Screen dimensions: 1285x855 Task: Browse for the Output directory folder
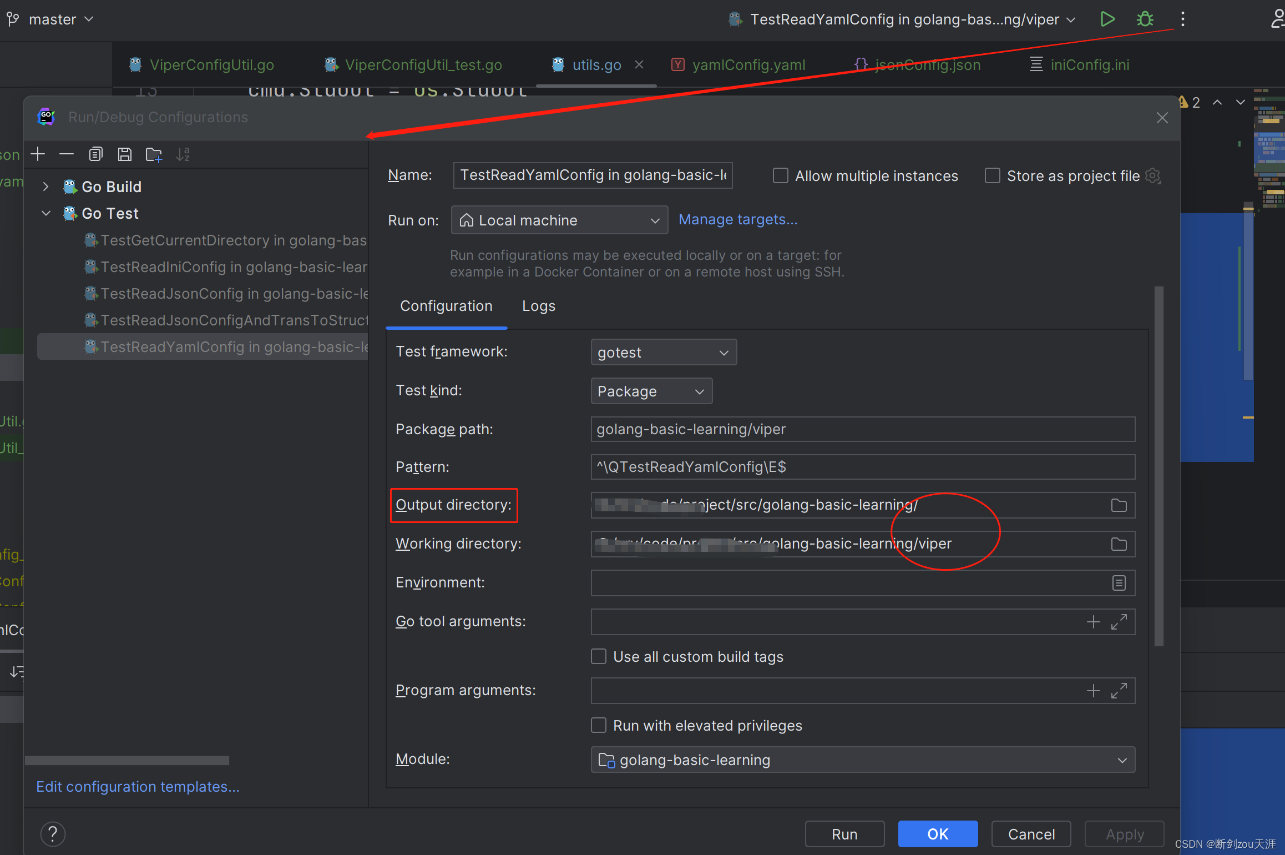1119,505
